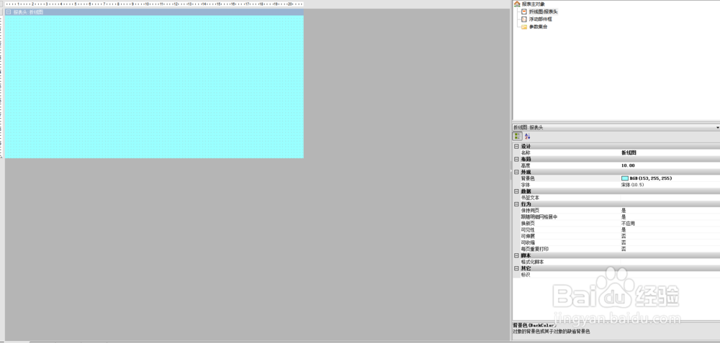Screen dimensions: 720x343
Task: Click the 格式化脚本 property row
Action: click(x=616, y=262)
